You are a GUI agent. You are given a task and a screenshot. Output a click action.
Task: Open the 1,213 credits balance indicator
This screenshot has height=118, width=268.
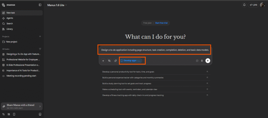[x=253, y=5]
